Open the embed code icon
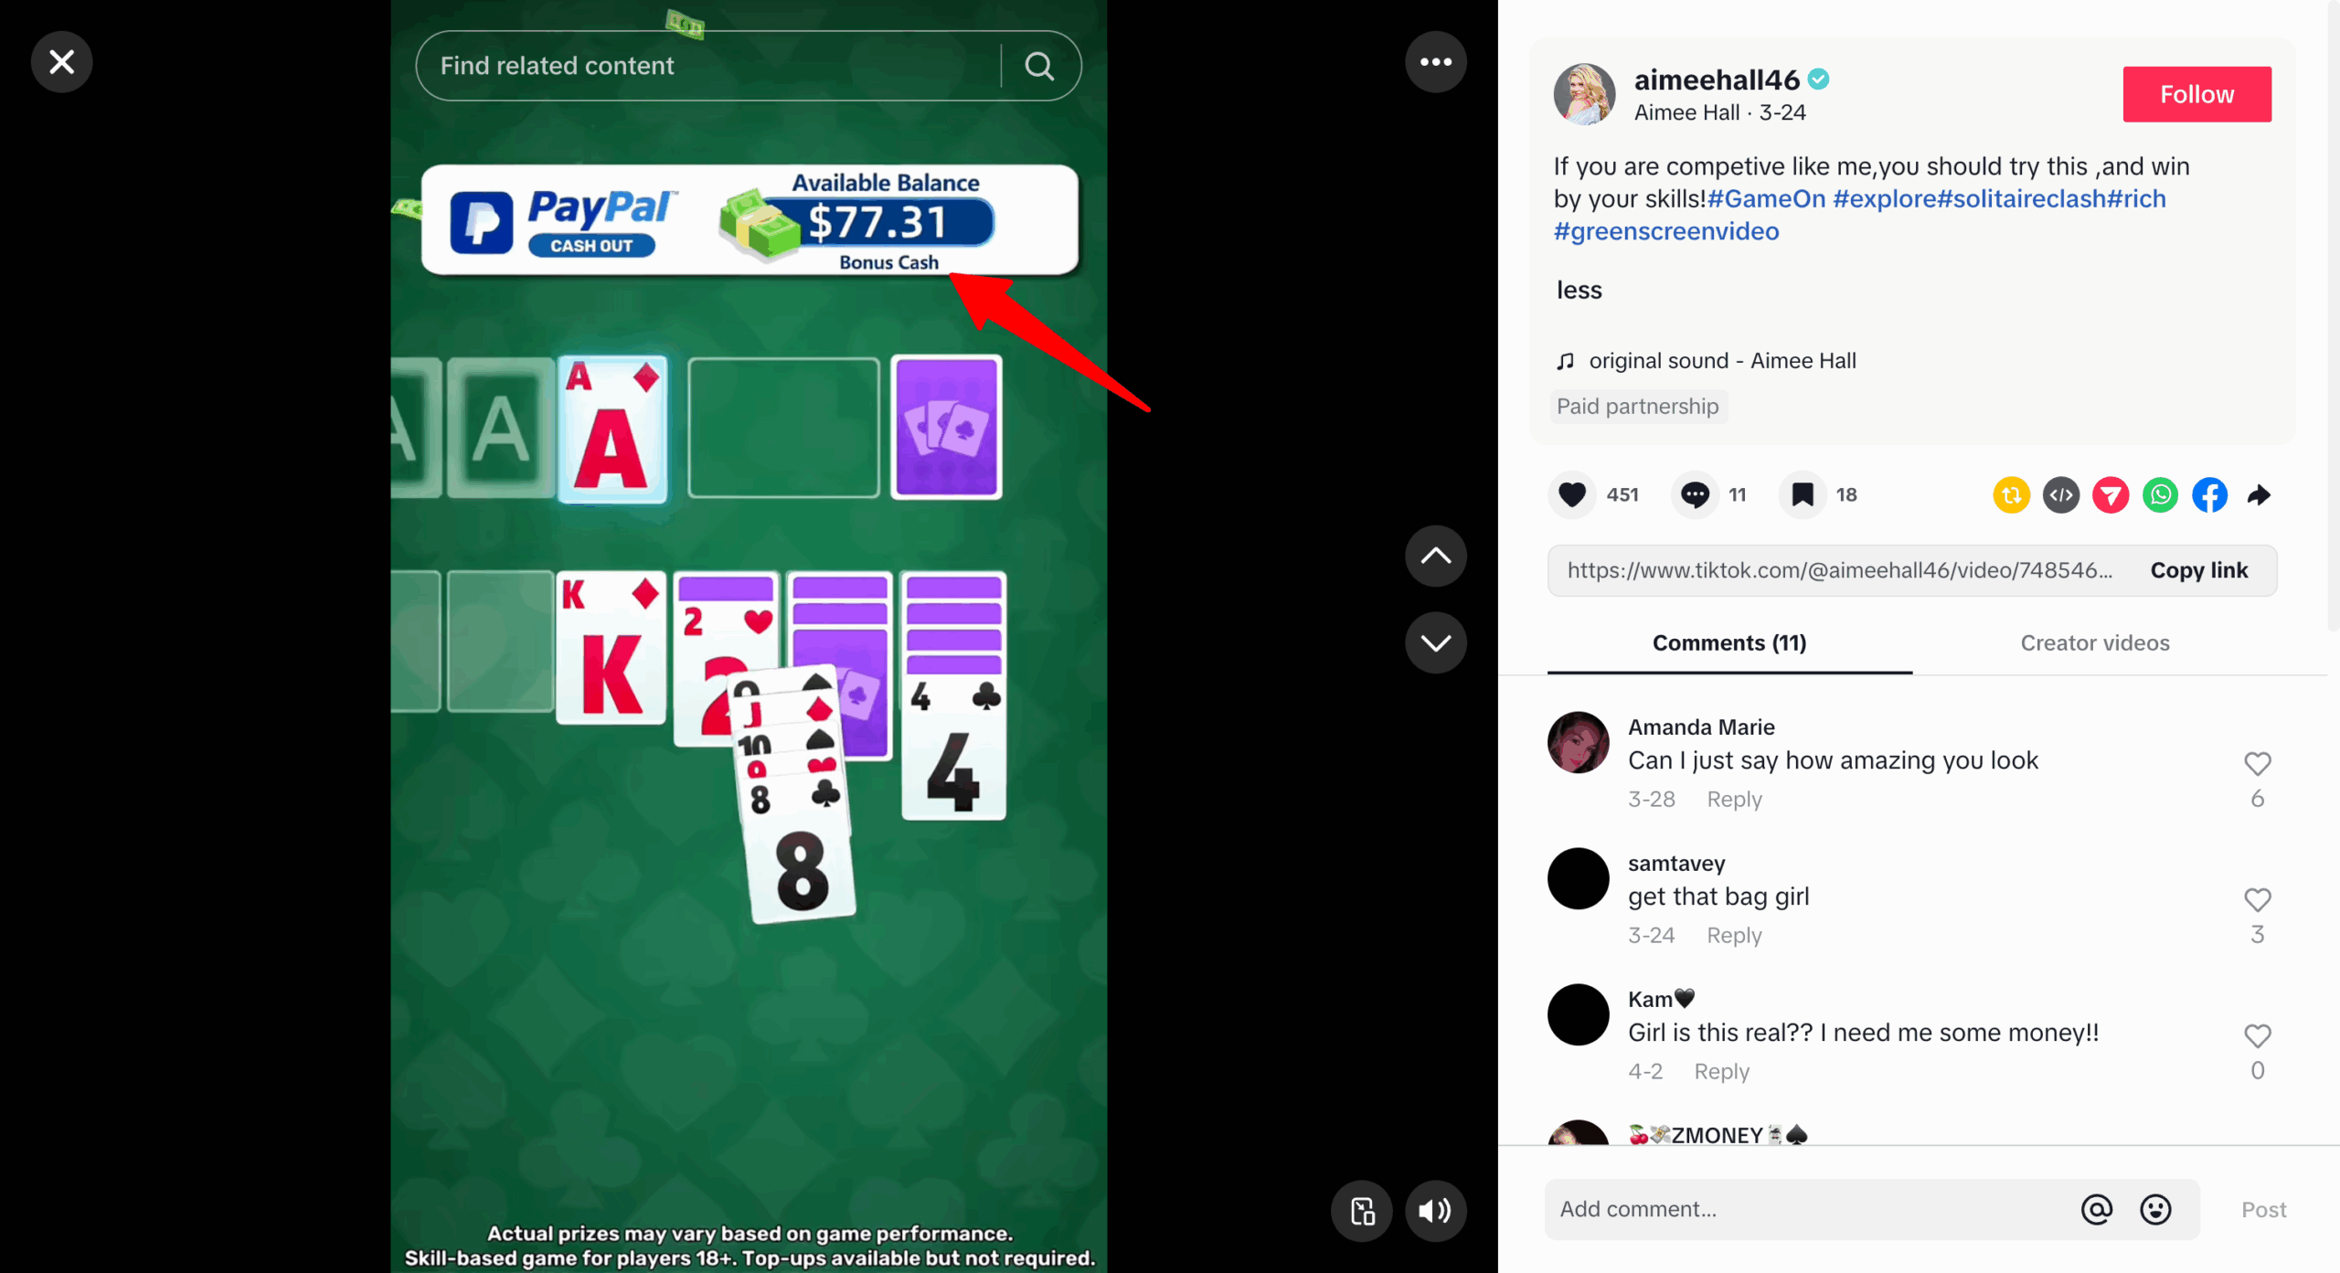The width and height of the screenshot is (2340, 1273). pos(2060,494)
